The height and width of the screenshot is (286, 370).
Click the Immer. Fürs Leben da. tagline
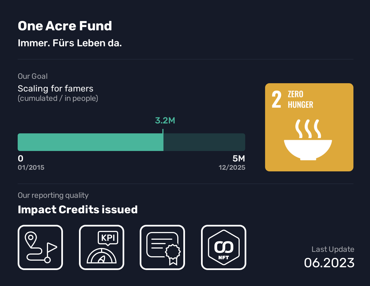[70, 43]
